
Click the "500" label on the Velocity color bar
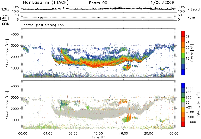click(x=189, y=93)
